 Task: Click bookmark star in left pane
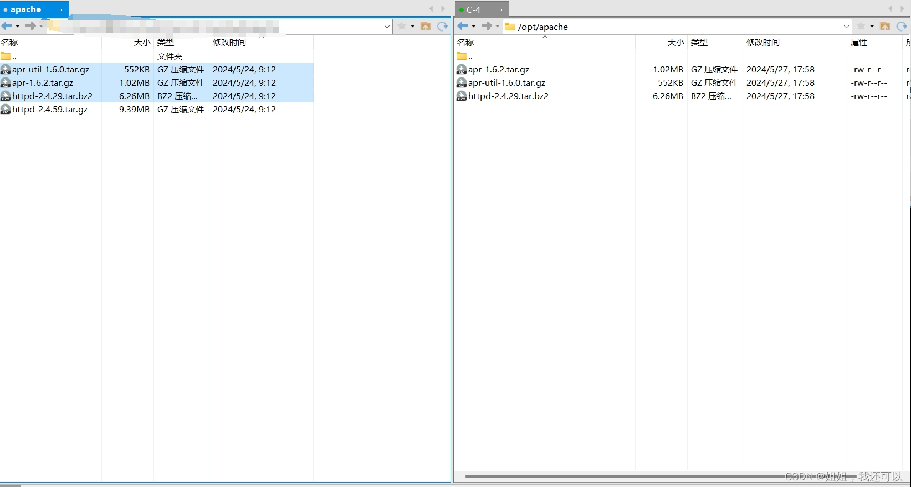tap(402, 26)
